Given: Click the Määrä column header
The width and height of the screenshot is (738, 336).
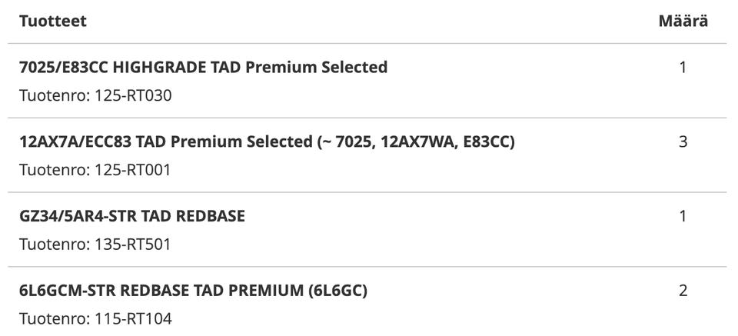Looking at the screenshot, I should (x=683, y=22).
